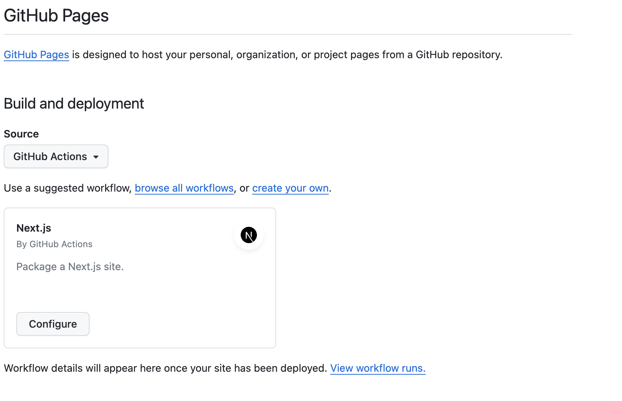Configure the suggested Next.js deployment workflow

tap(53, 324)
